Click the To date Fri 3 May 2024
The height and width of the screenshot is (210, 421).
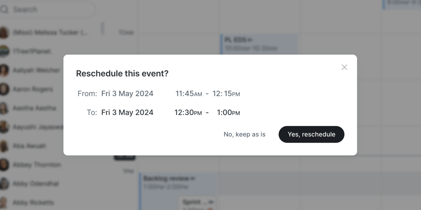(x=127, y=112)
